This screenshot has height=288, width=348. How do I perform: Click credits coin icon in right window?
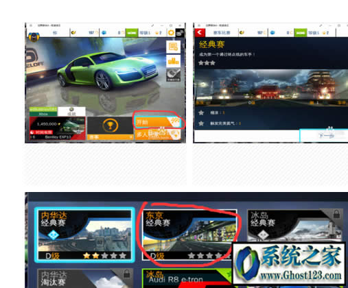click(242, 33)
